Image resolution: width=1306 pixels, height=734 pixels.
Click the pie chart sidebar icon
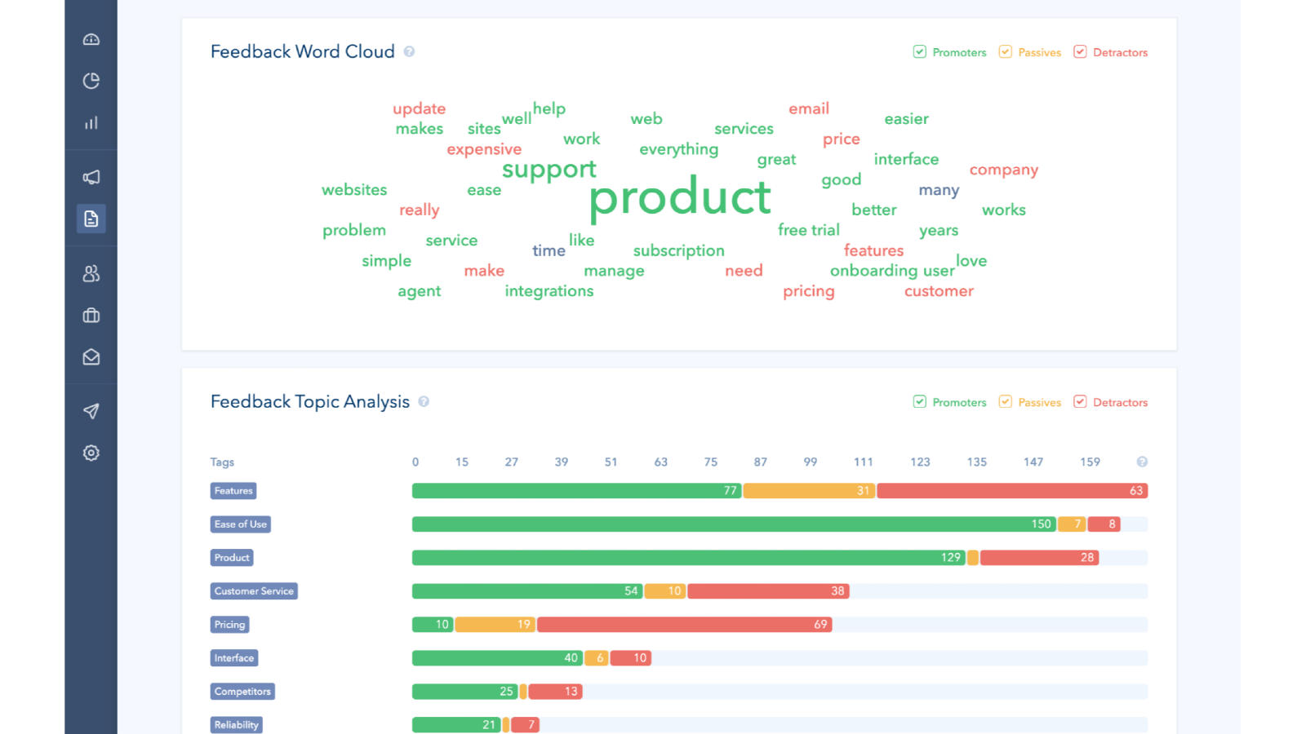click(x=91, y=81)
